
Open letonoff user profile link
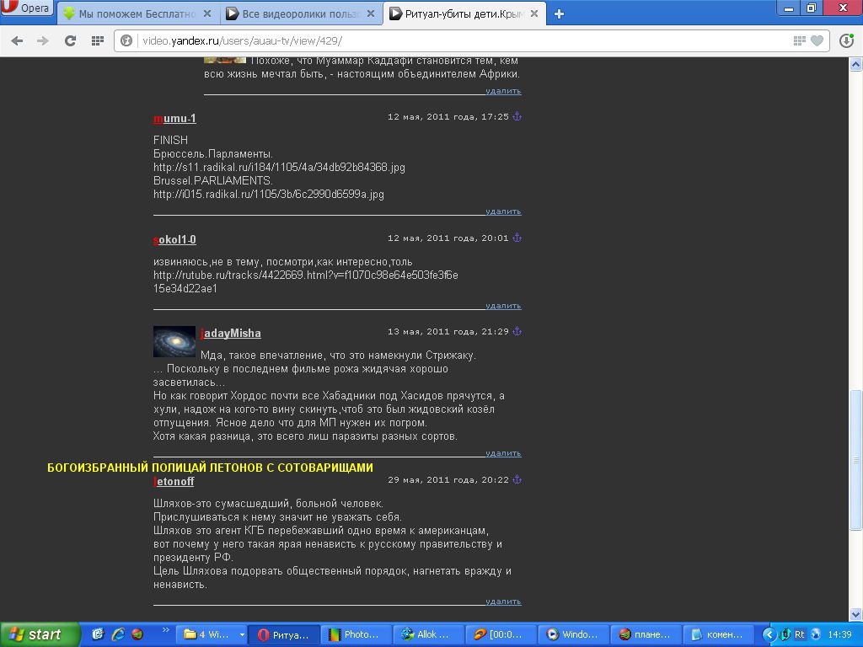tap(174, 481)
